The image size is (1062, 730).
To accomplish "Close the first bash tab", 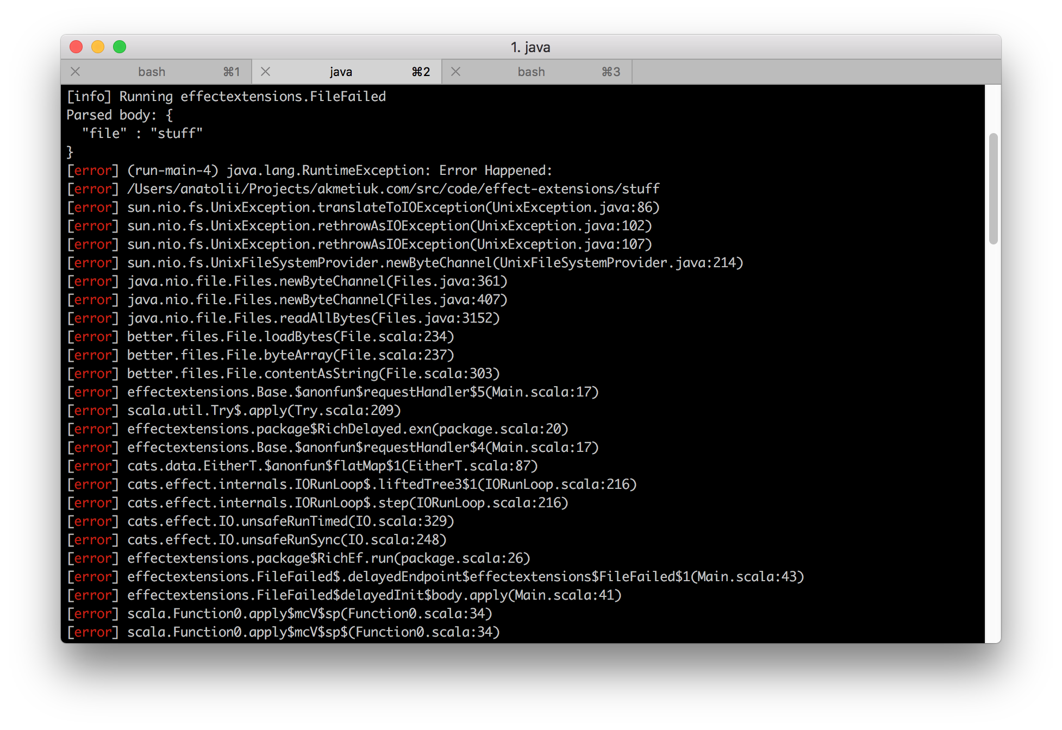I will pos(75,71).
